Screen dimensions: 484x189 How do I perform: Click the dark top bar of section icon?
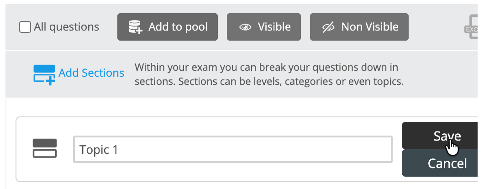point(45,143)
